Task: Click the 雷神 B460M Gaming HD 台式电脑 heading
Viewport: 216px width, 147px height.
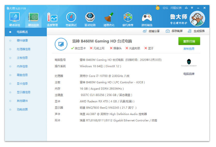Action: 102,41
